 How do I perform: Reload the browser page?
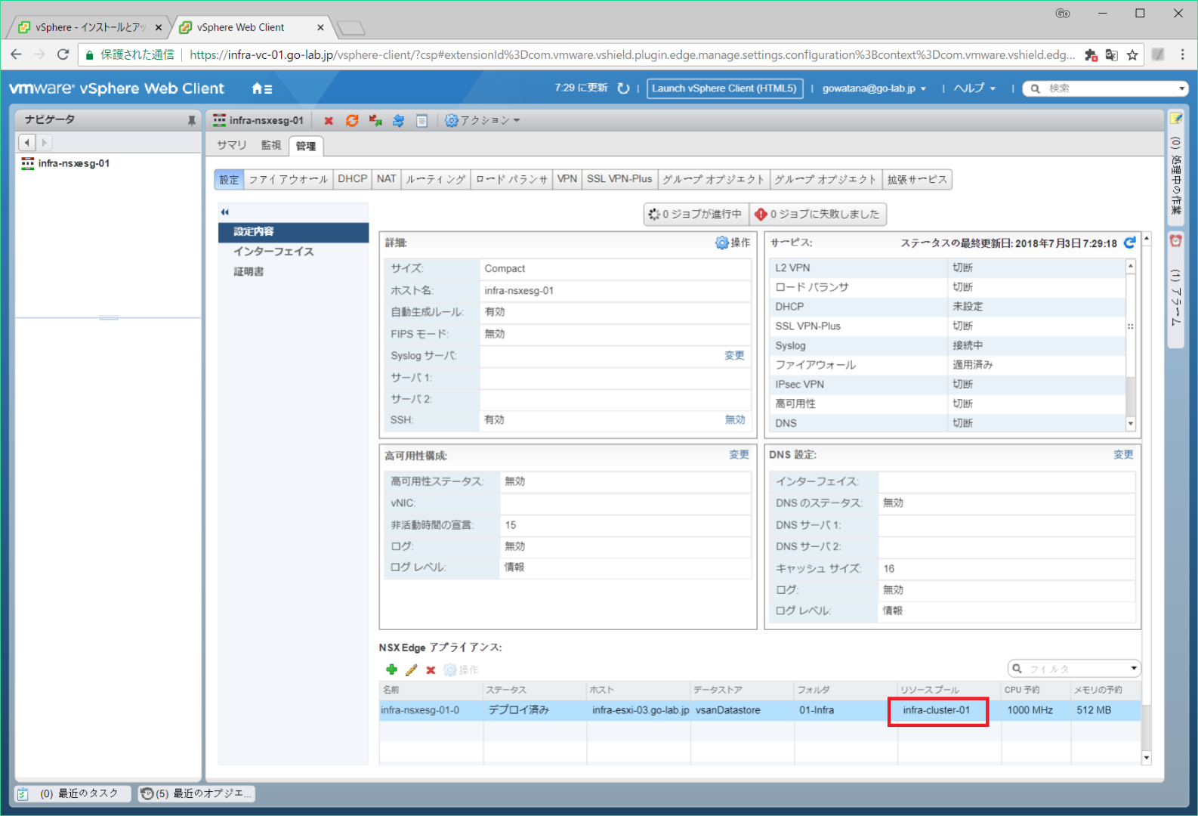coord(63,54)
